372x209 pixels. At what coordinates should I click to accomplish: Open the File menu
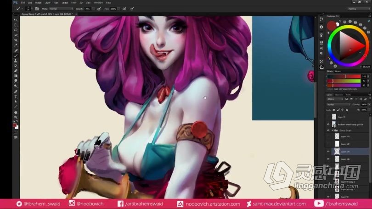pyautogui.click(x=23, y=3)
